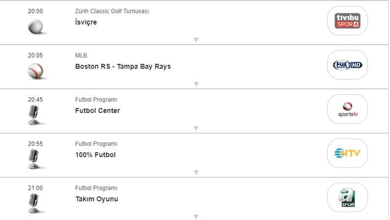The width and height of the screenshot is (390, 220).
Task: Open the Boston RS - Tampa Bay Rays match
Action: 123,66
